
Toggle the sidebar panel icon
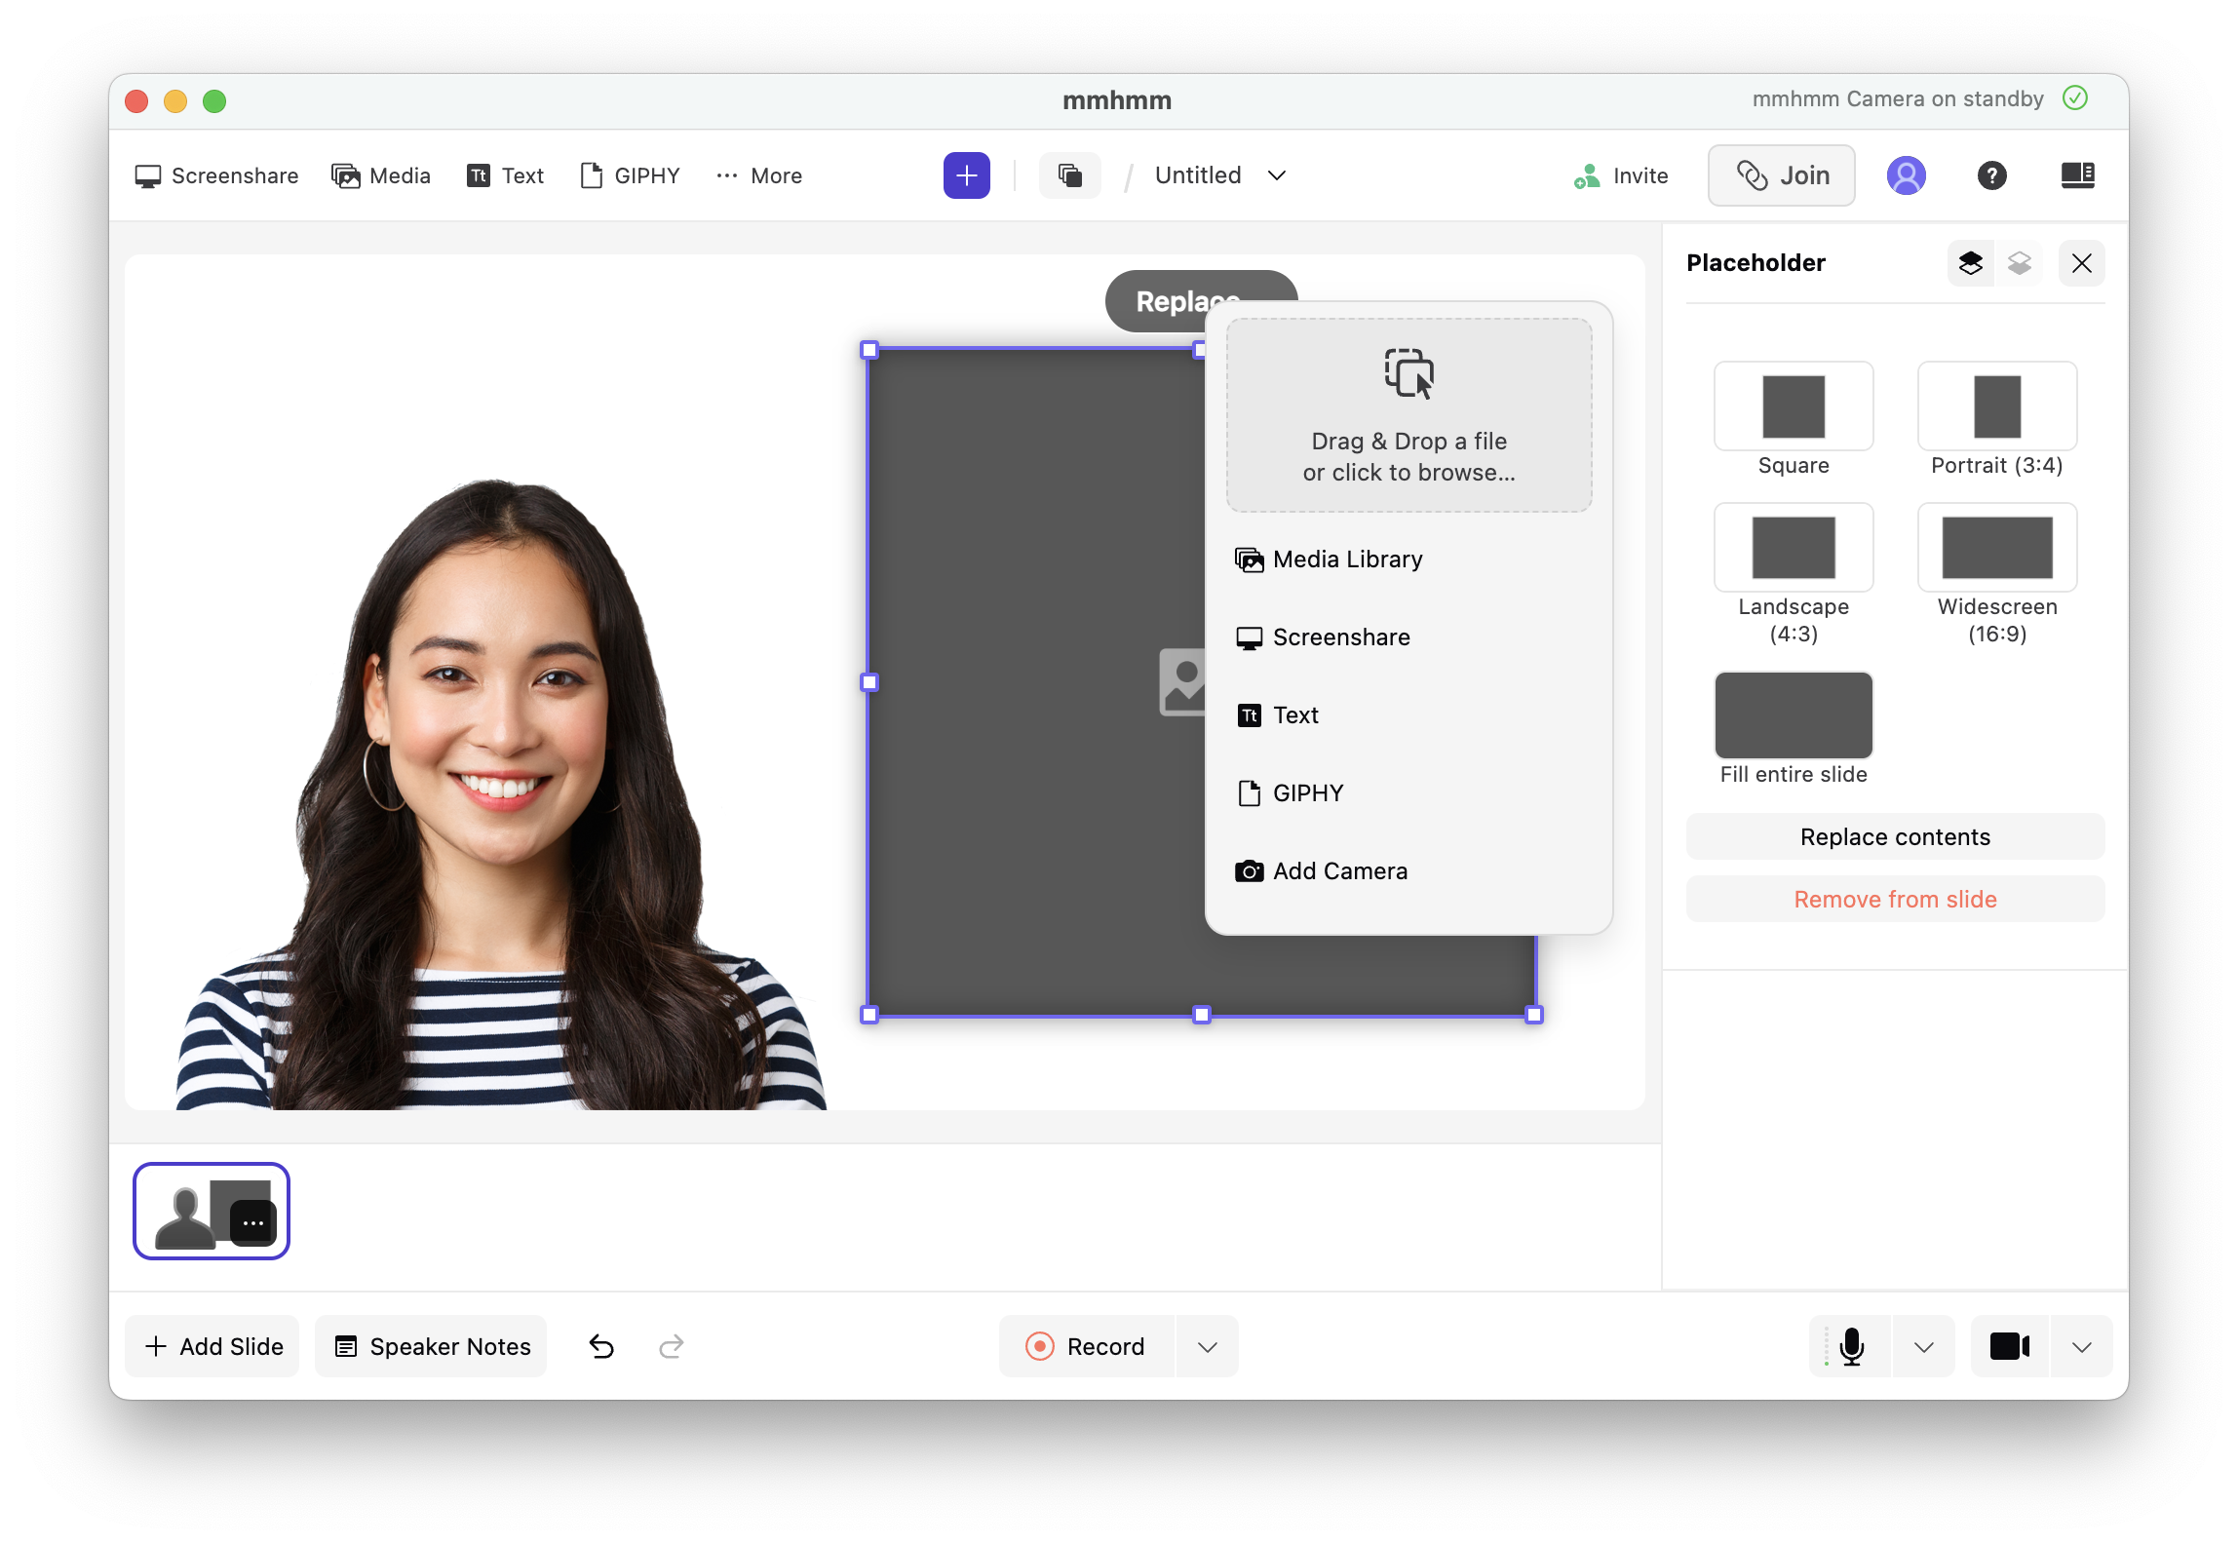[2077, 175]
